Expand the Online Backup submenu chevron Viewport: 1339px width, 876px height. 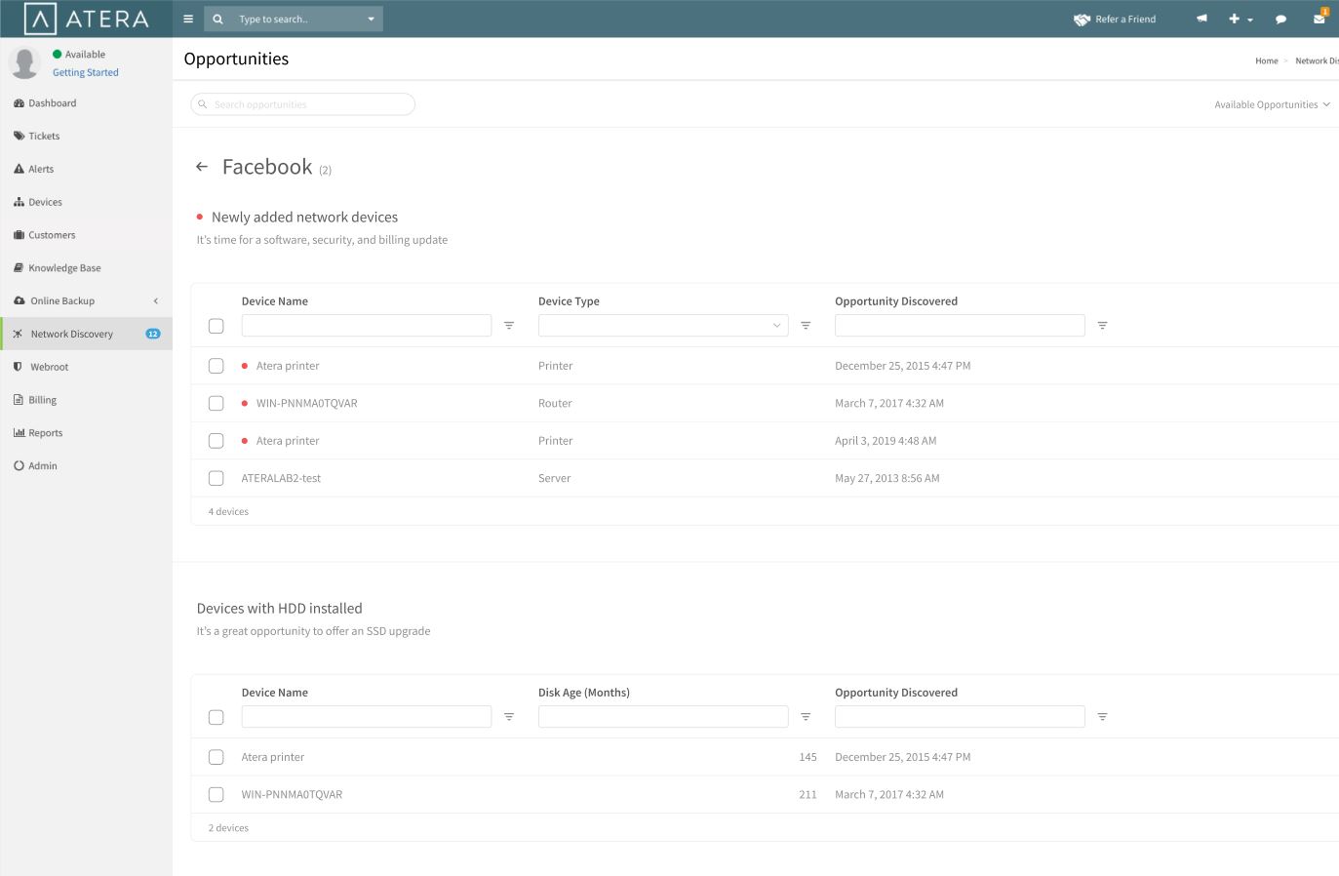coord(156,301)
